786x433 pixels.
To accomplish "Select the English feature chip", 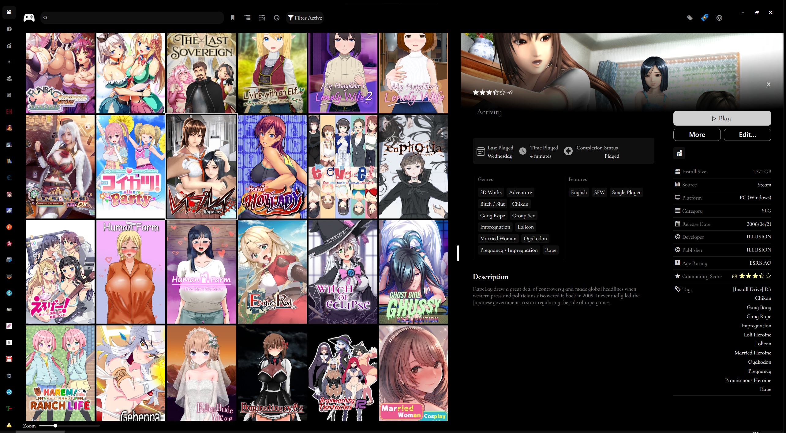I will coord(579,192).
